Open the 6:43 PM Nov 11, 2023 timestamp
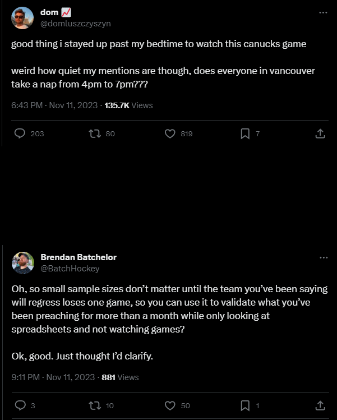 55,105
